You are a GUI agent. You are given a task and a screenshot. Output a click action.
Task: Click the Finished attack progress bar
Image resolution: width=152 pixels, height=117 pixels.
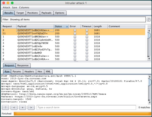pos(82,114)
